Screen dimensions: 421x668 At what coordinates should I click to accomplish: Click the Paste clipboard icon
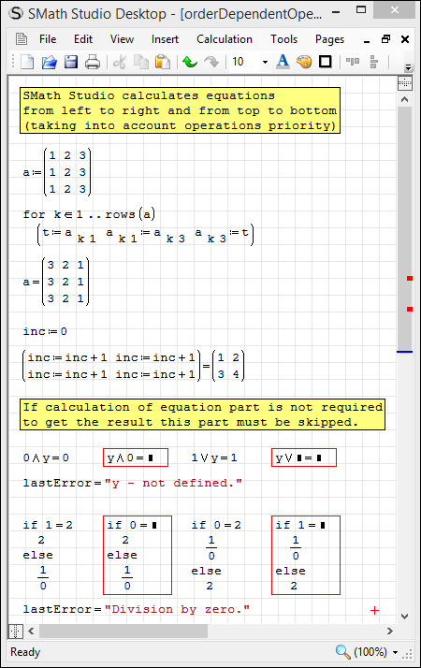click(x=163, y=62)
